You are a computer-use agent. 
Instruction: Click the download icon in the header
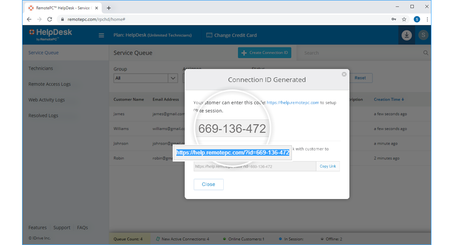406,35
